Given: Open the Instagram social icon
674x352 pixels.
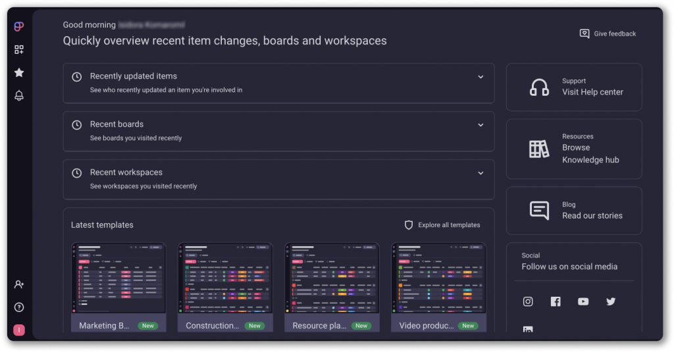Looking at the screenshot, I should click(x=528, y=301).
